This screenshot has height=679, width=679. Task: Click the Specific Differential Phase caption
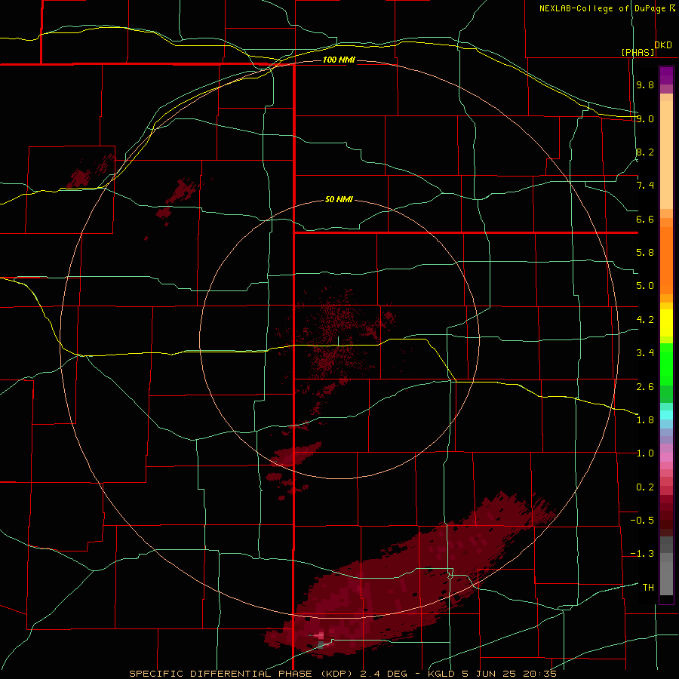point(343,674)
